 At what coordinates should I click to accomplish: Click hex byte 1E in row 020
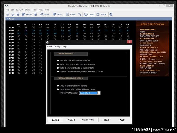[62, 33]
